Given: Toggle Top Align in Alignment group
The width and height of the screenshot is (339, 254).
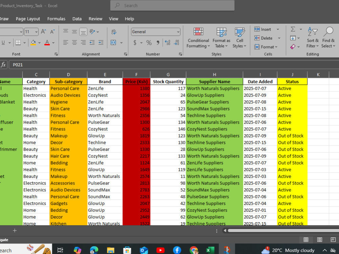Looking at the screenshot, I should pyautogui.click(x=66, y=32).
